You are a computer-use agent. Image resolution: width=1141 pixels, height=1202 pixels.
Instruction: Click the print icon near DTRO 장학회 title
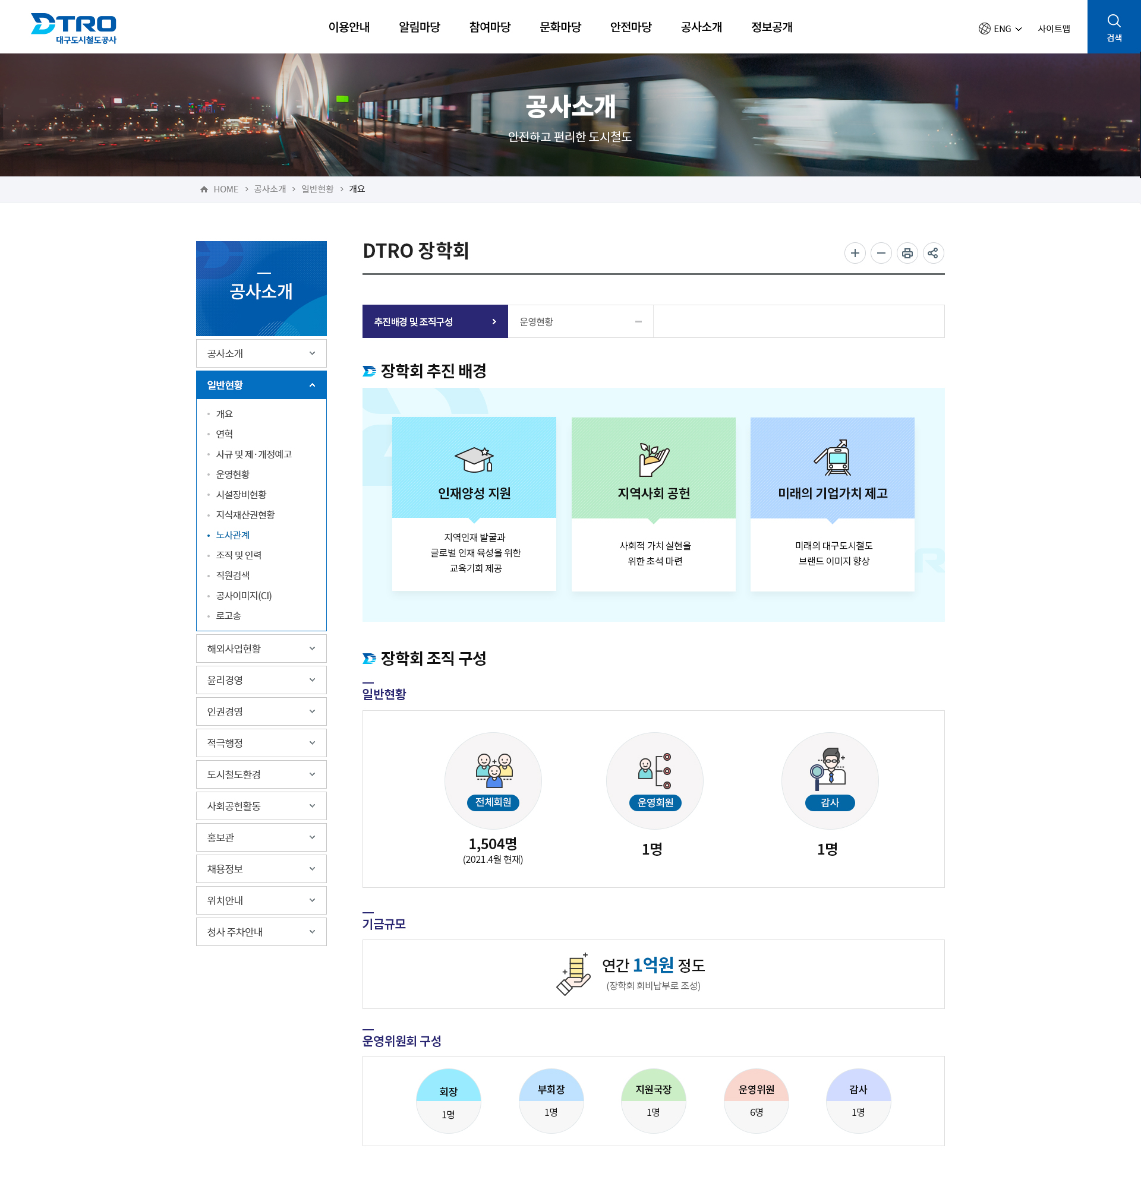[907, 254]
